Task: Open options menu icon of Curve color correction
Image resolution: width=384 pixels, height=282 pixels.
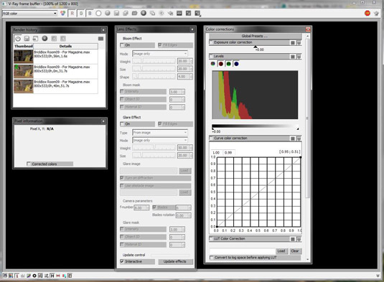Action: tap(293, 138)
